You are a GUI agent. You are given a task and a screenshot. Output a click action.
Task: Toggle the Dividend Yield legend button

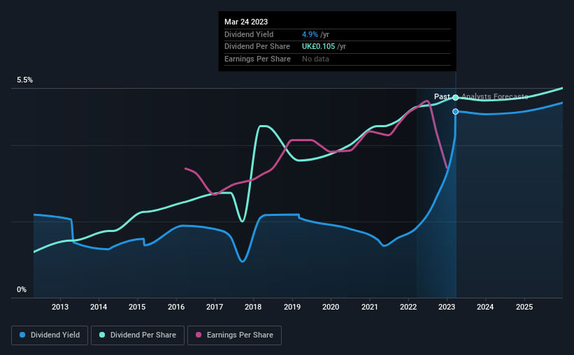pos(50,335)
